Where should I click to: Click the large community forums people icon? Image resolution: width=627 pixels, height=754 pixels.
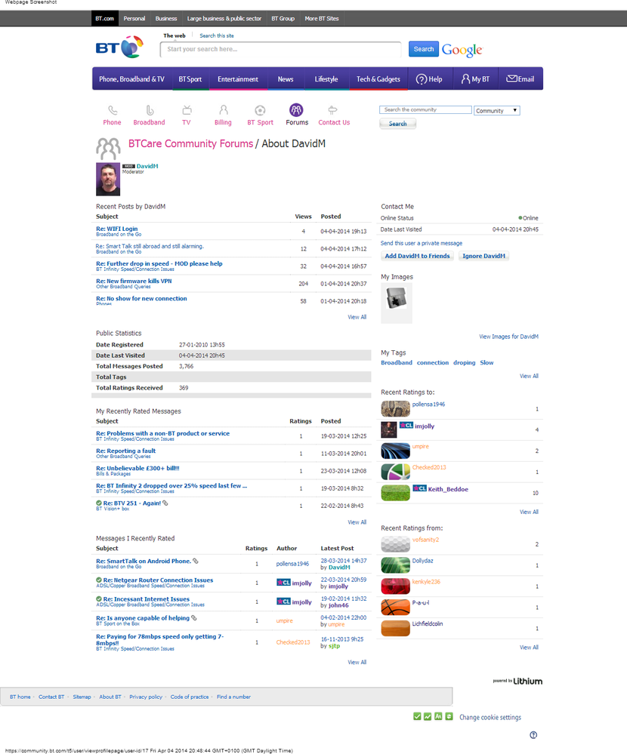108,149
